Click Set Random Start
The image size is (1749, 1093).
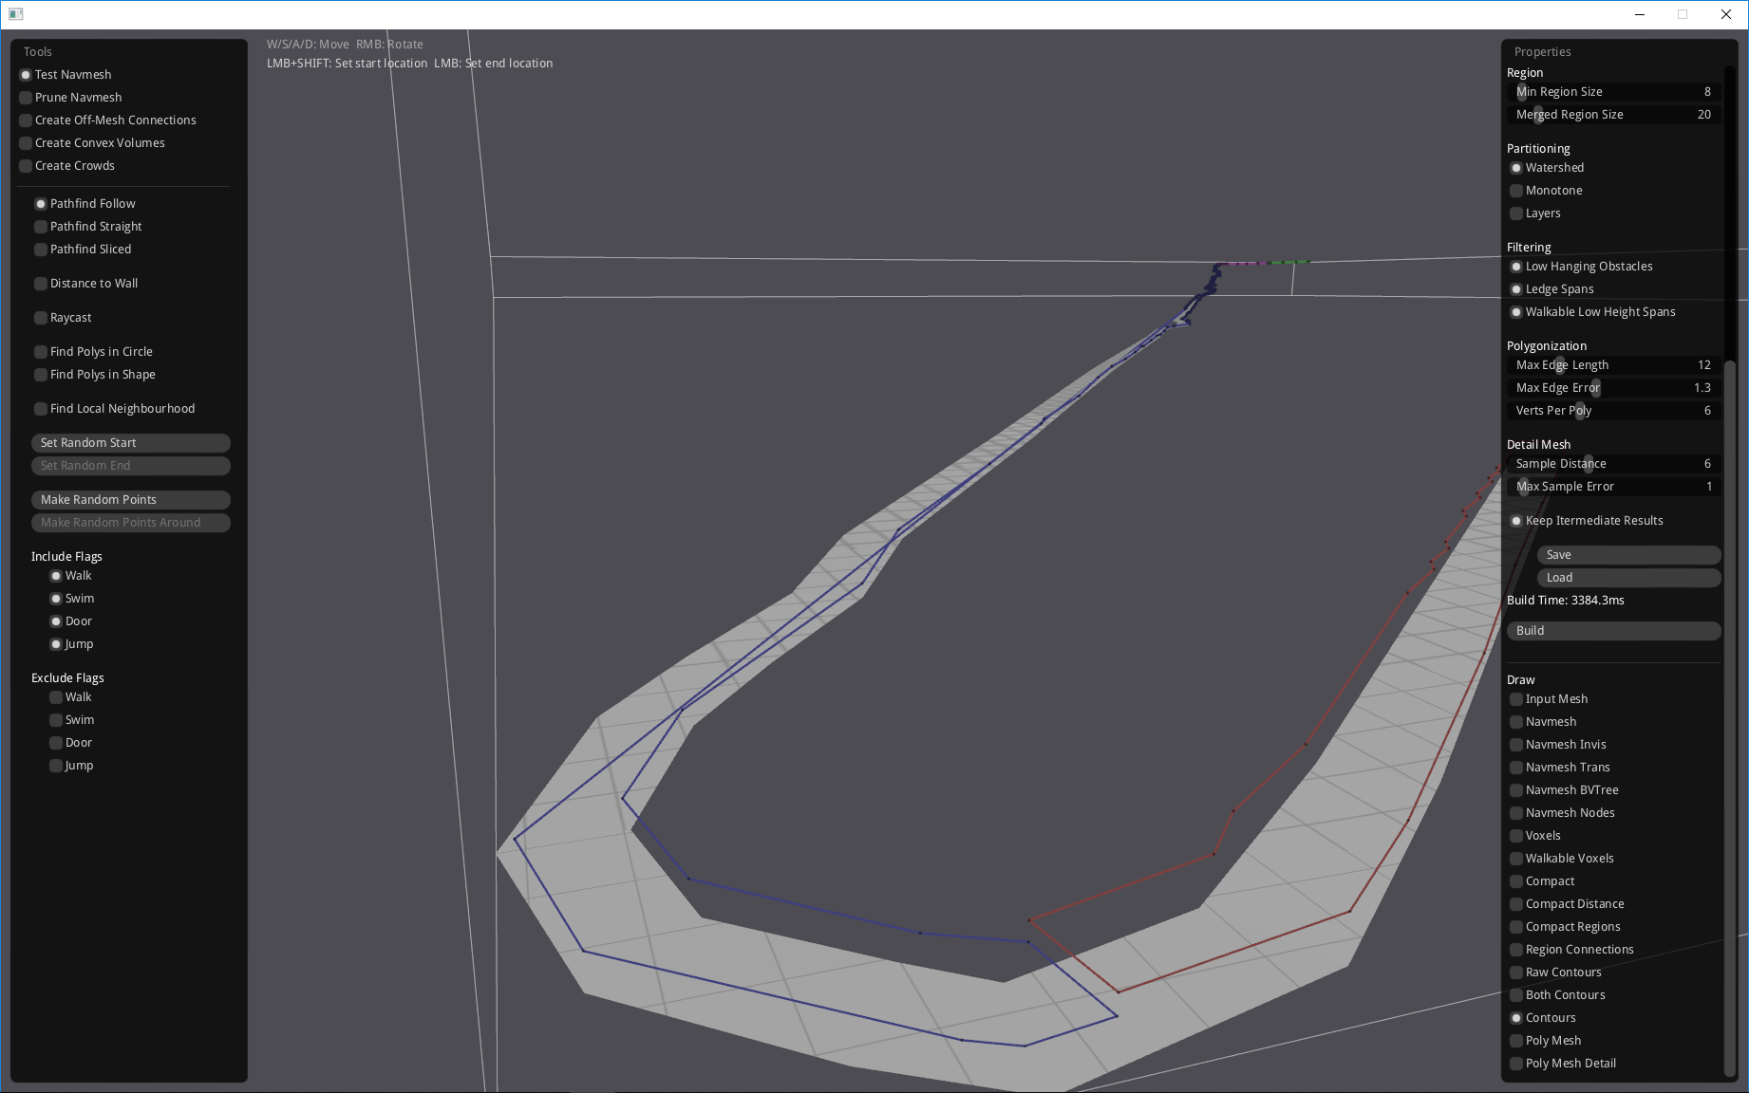pos(131,442)
